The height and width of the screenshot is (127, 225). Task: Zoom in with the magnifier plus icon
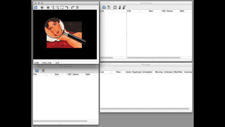click(x=53, y=7)
